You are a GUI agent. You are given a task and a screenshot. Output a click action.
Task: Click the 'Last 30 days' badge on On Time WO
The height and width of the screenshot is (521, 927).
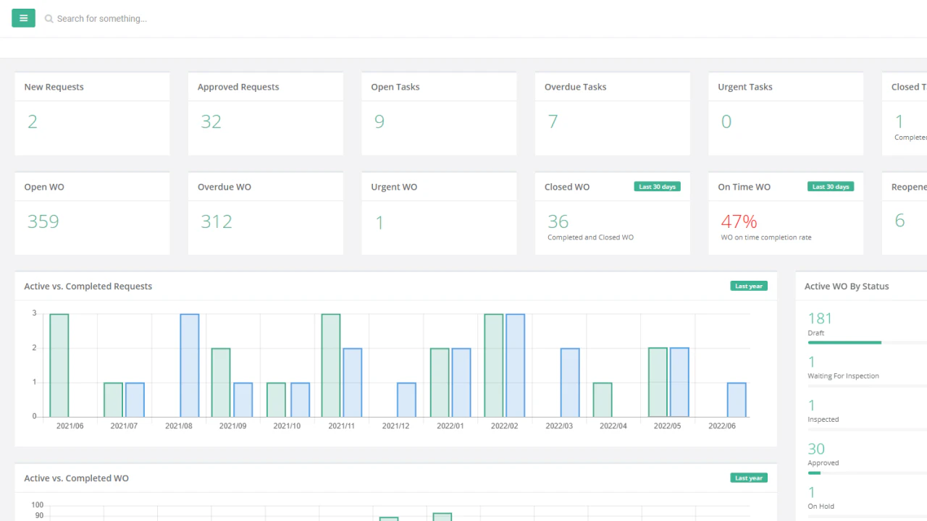pyautogui.click(x=830, y=186)
